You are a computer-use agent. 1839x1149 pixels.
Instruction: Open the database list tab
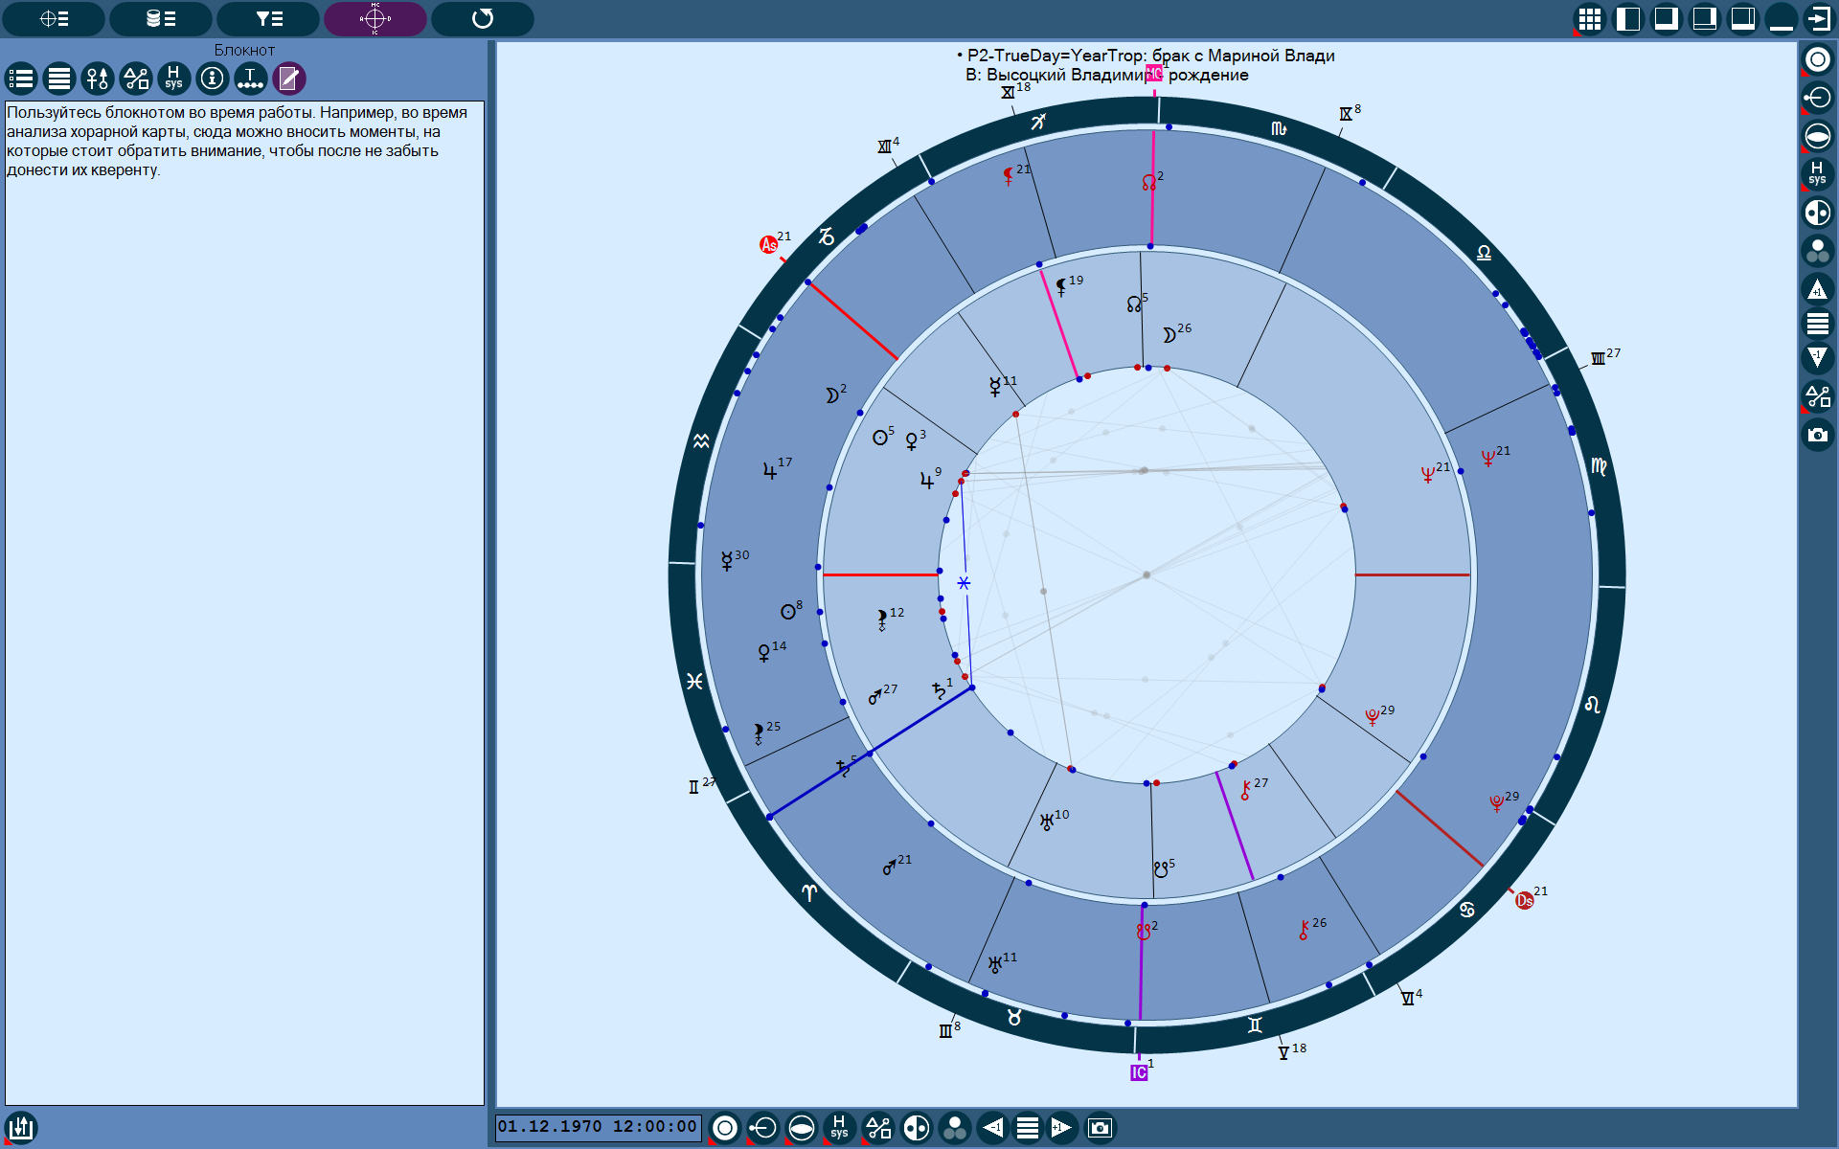161,18
